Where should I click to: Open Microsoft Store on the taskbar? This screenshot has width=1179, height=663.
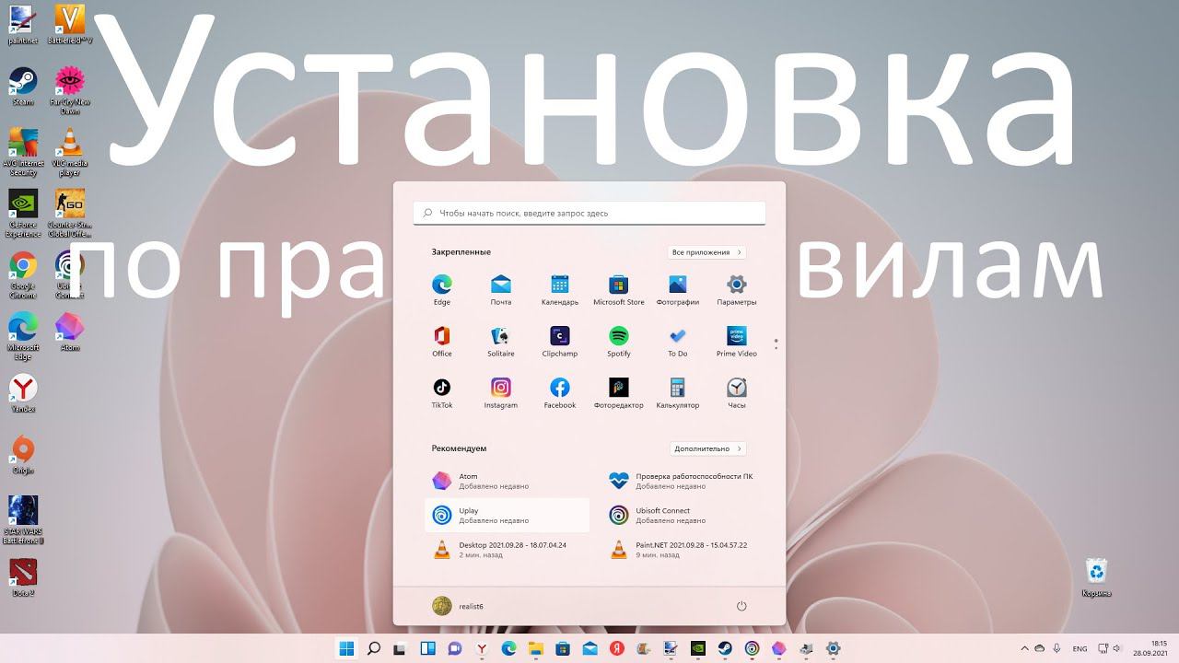click(563, 648)
